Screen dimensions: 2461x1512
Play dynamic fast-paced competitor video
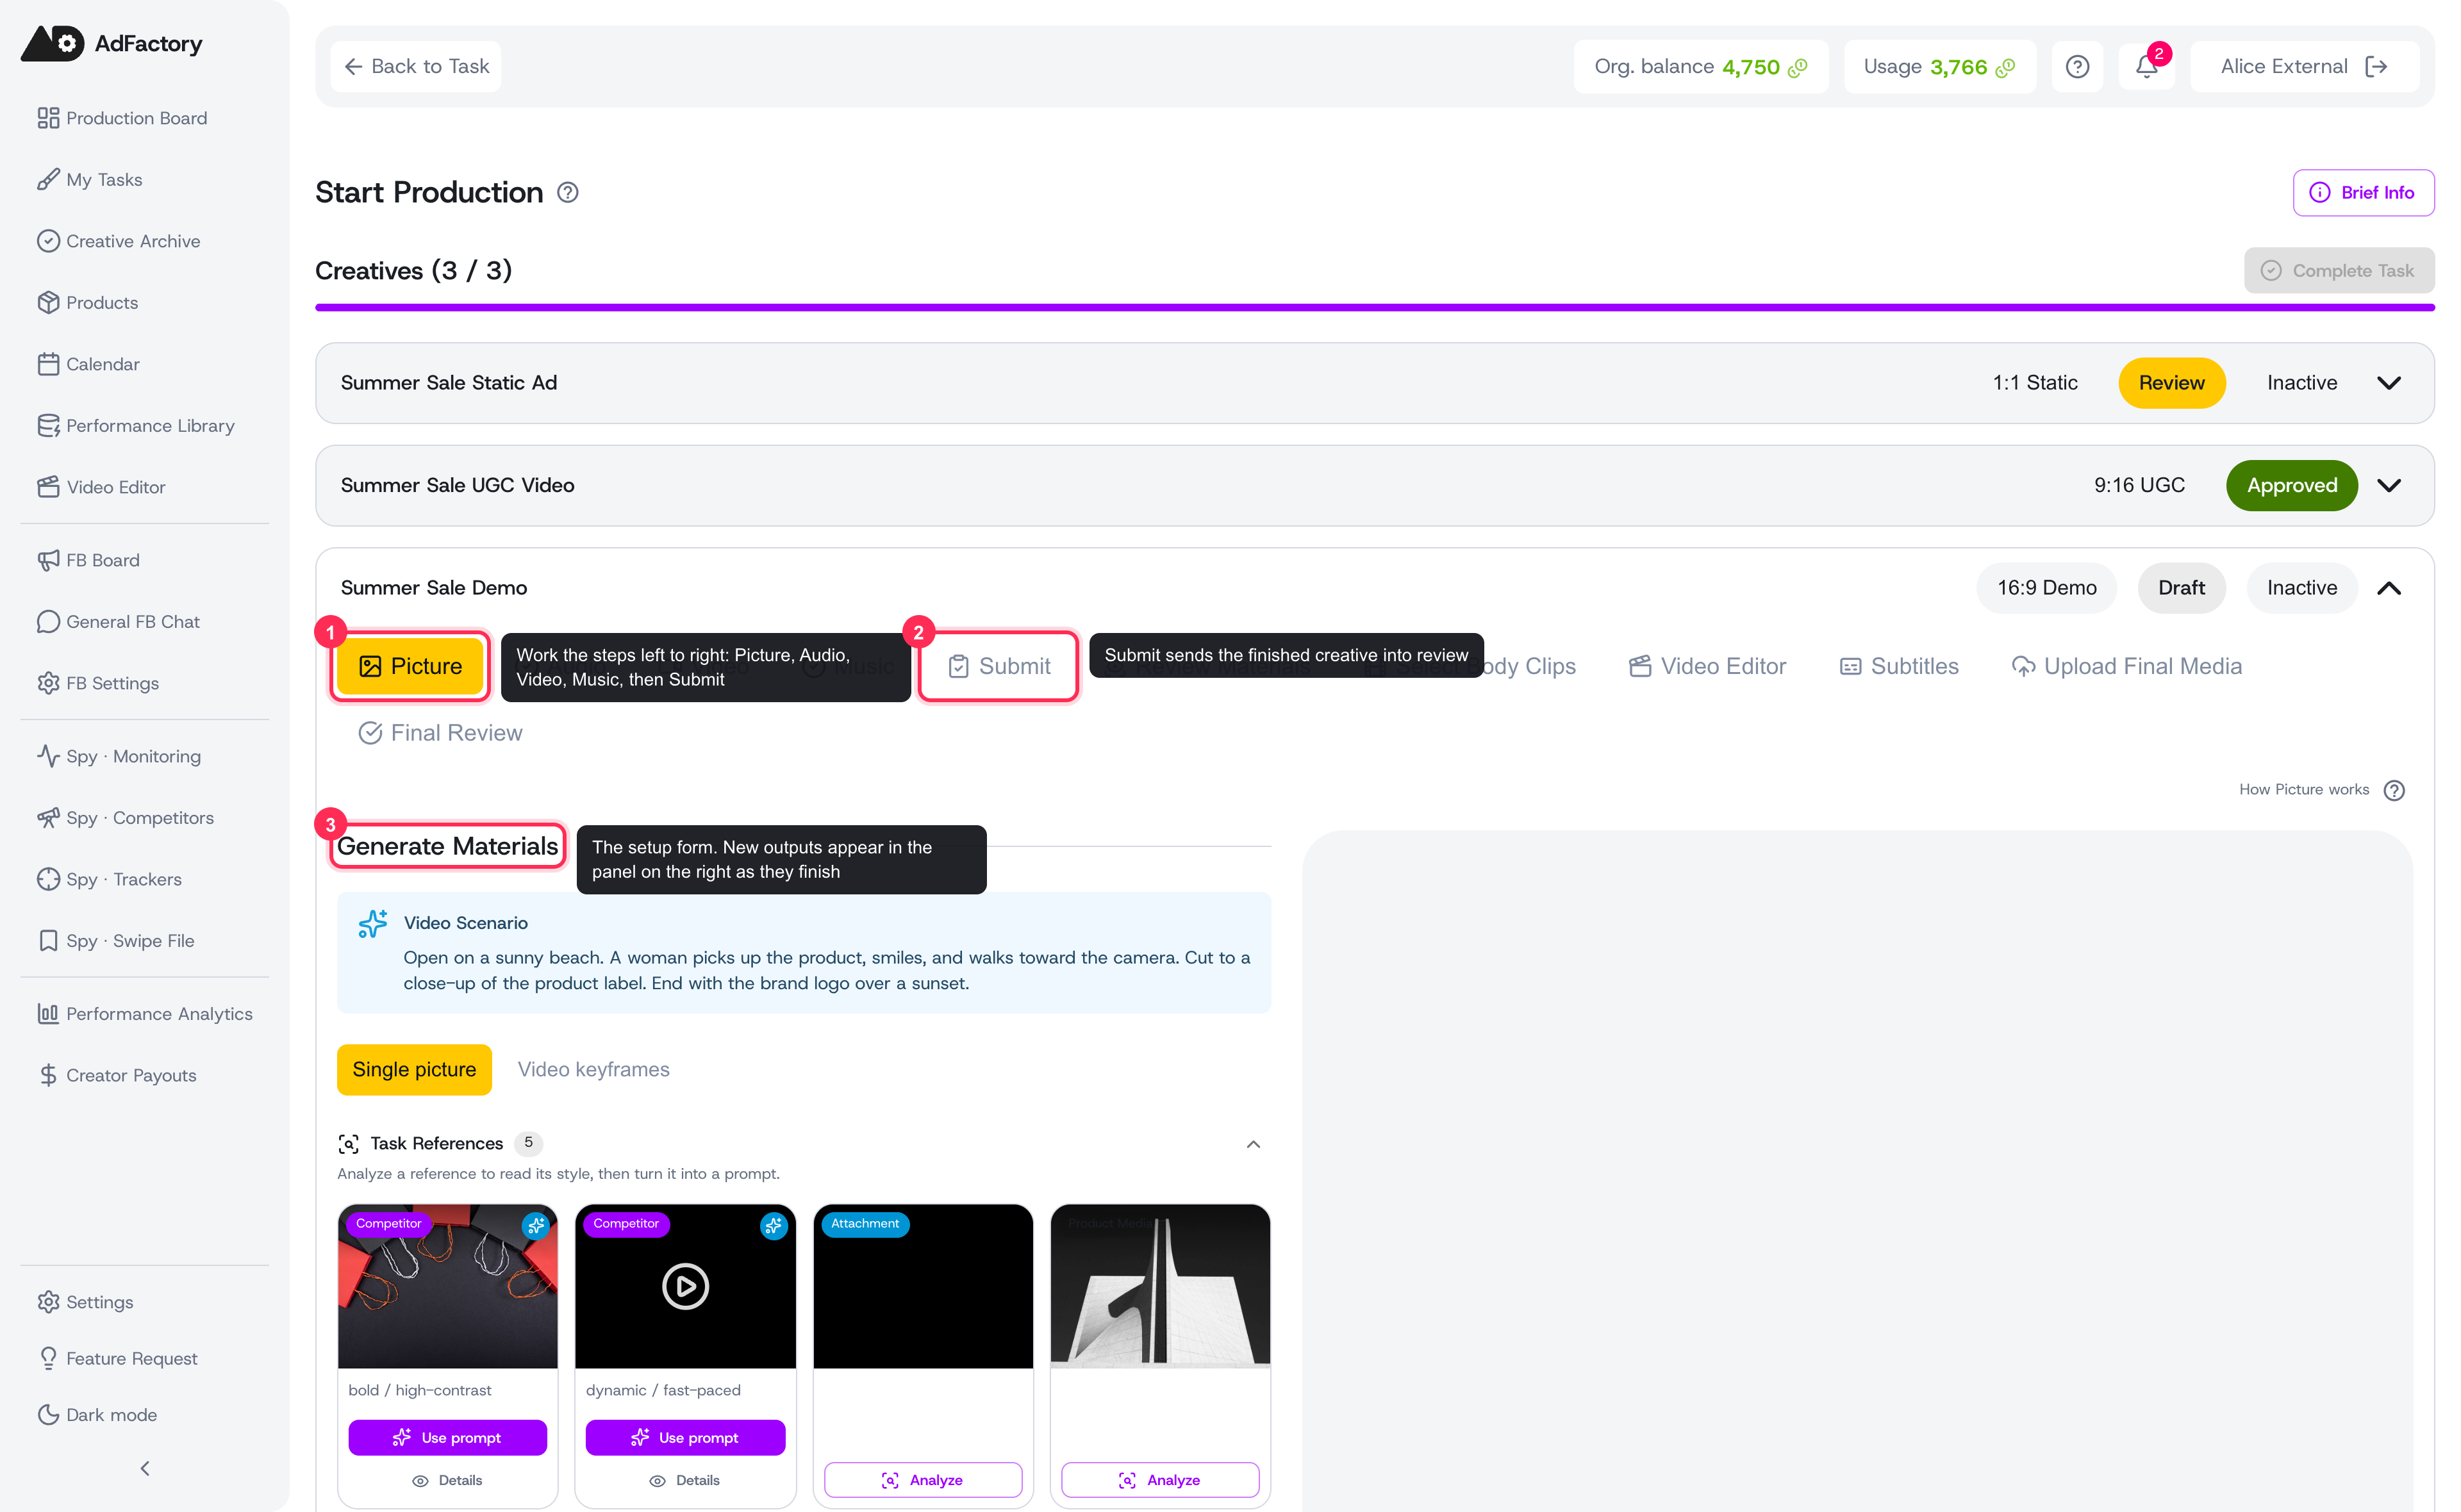coord(685,1287)
